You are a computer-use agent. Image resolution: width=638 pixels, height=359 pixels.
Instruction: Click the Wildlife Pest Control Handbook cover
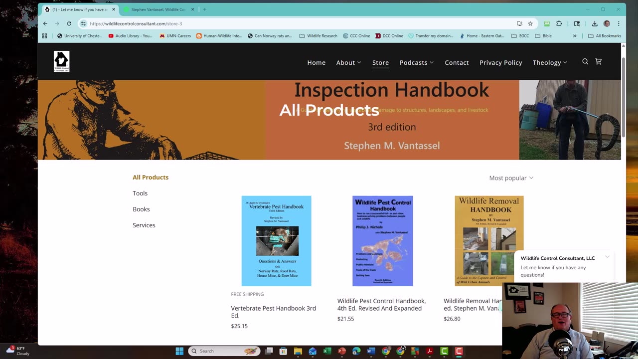pos(382,241)
